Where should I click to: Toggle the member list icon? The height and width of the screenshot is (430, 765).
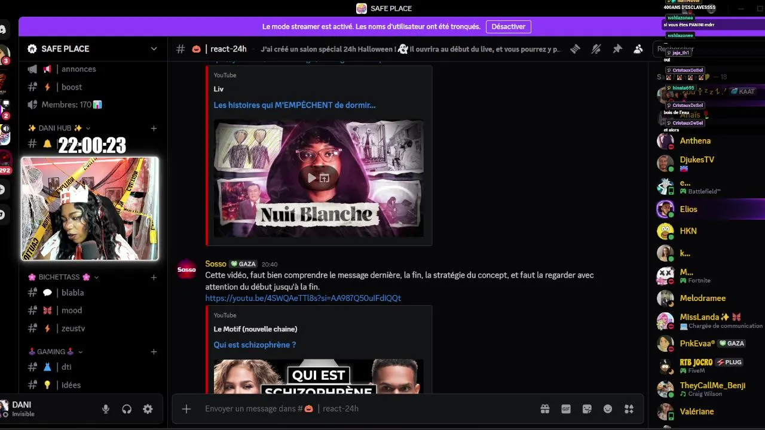(638, 49)
